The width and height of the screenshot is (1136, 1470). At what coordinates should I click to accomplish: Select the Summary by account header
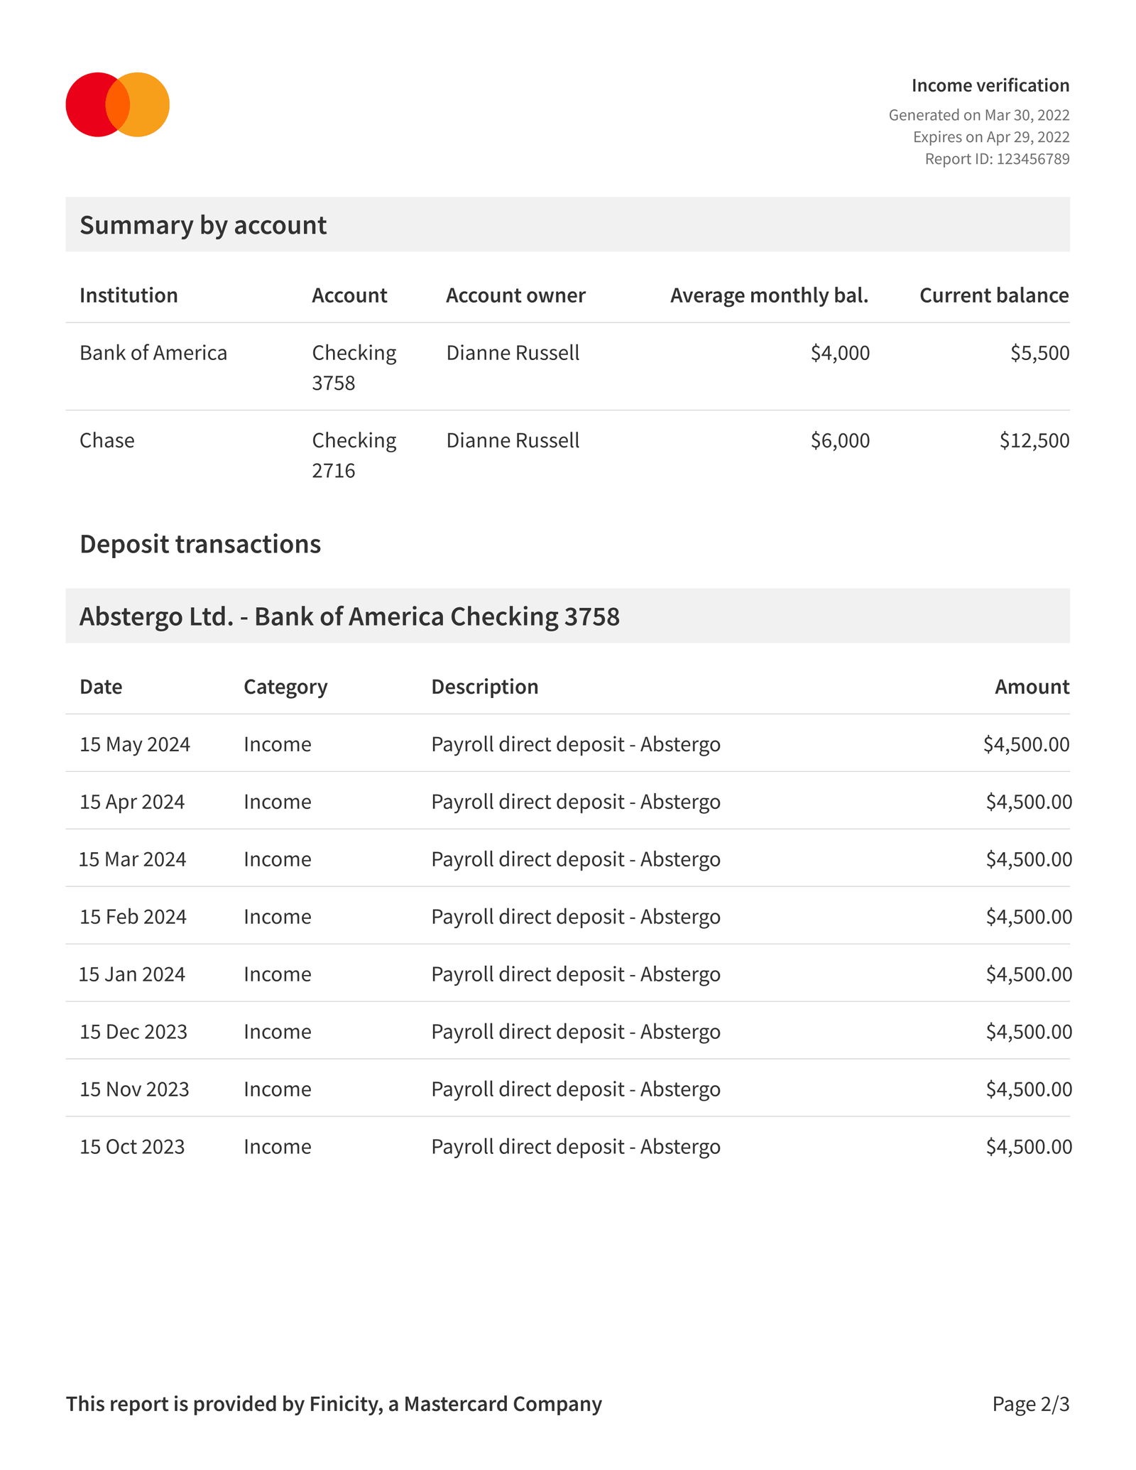(204, 225)
